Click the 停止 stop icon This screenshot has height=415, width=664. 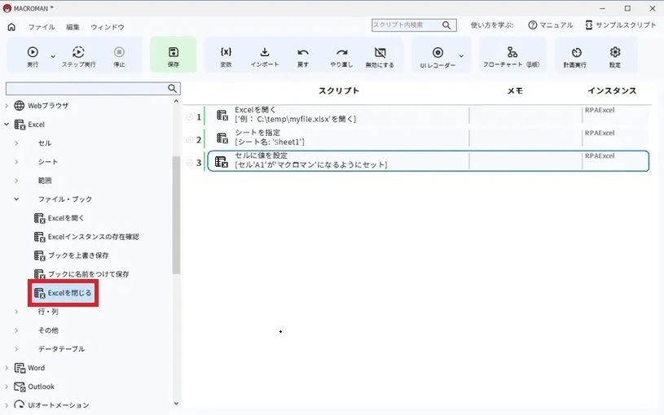(x=119, y=52)
